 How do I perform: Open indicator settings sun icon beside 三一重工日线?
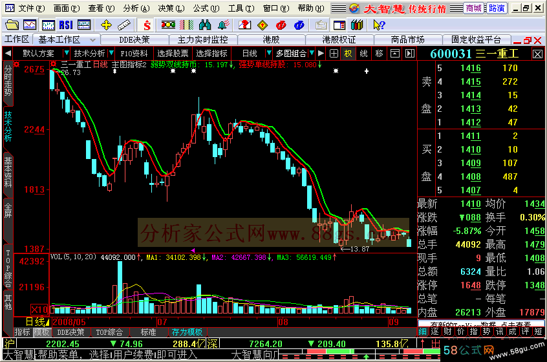coord(54,64)
